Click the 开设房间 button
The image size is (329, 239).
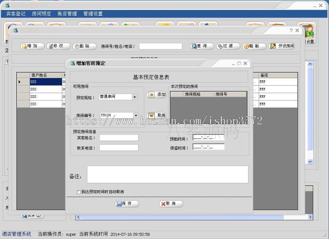[x=282, y=46]
